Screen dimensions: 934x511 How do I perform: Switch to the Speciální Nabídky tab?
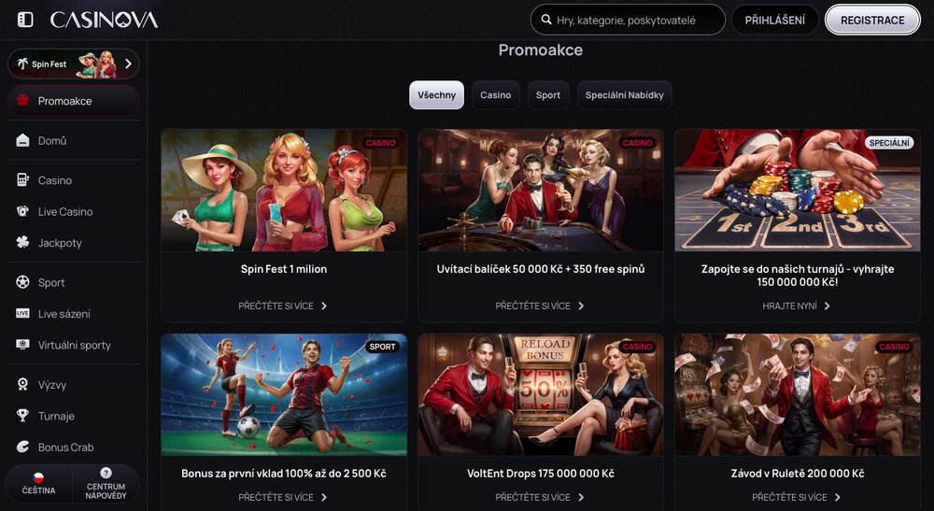point(624,95)
